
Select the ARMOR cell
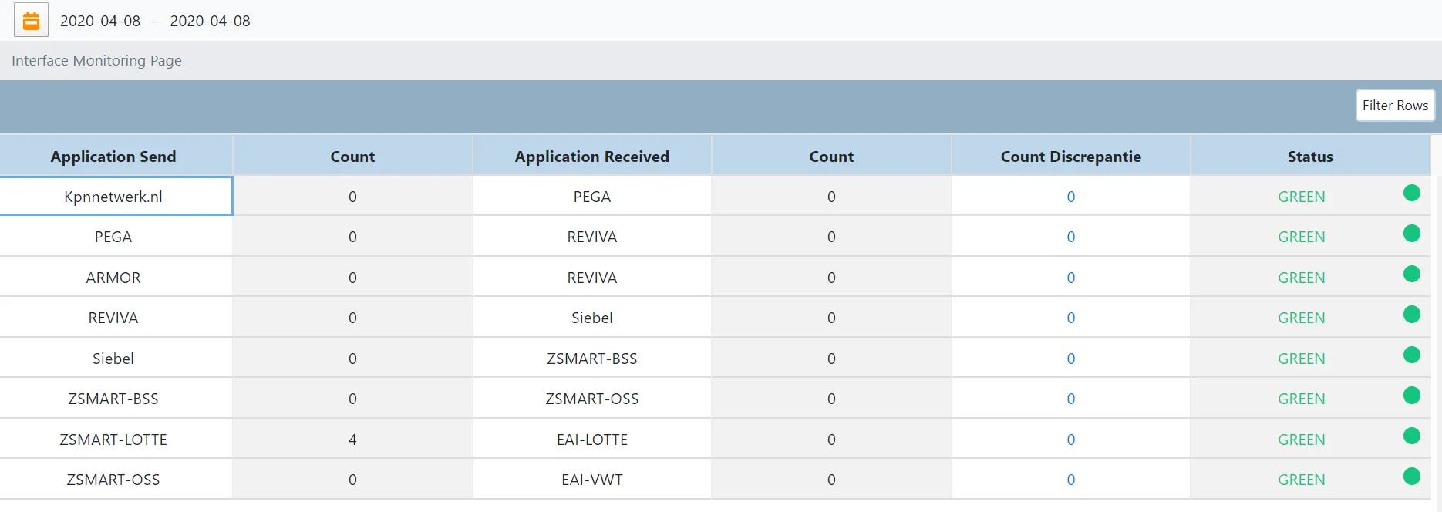[116, 278]
